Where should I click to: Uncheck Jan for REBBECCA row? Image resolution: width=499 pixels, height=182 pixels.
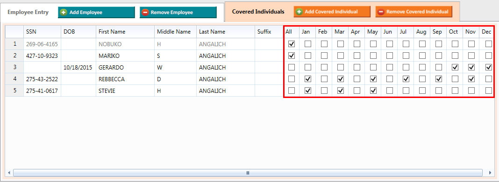[x=308, y=79]
